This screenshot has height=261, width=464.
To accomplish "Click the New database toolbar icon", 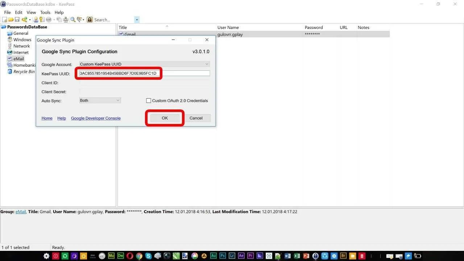I will coord(4,20).
